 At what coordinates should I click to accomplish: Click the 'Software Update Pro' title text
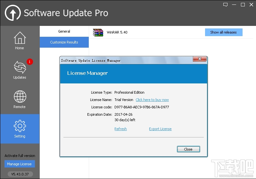66,13
